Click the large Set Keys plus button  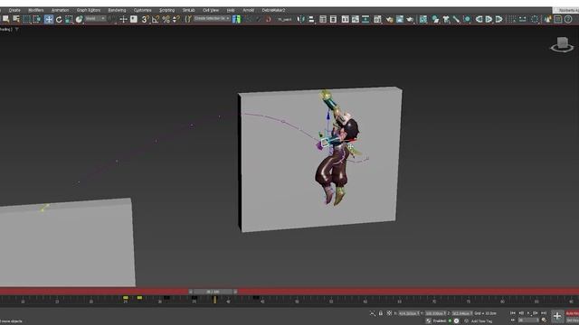557,316
